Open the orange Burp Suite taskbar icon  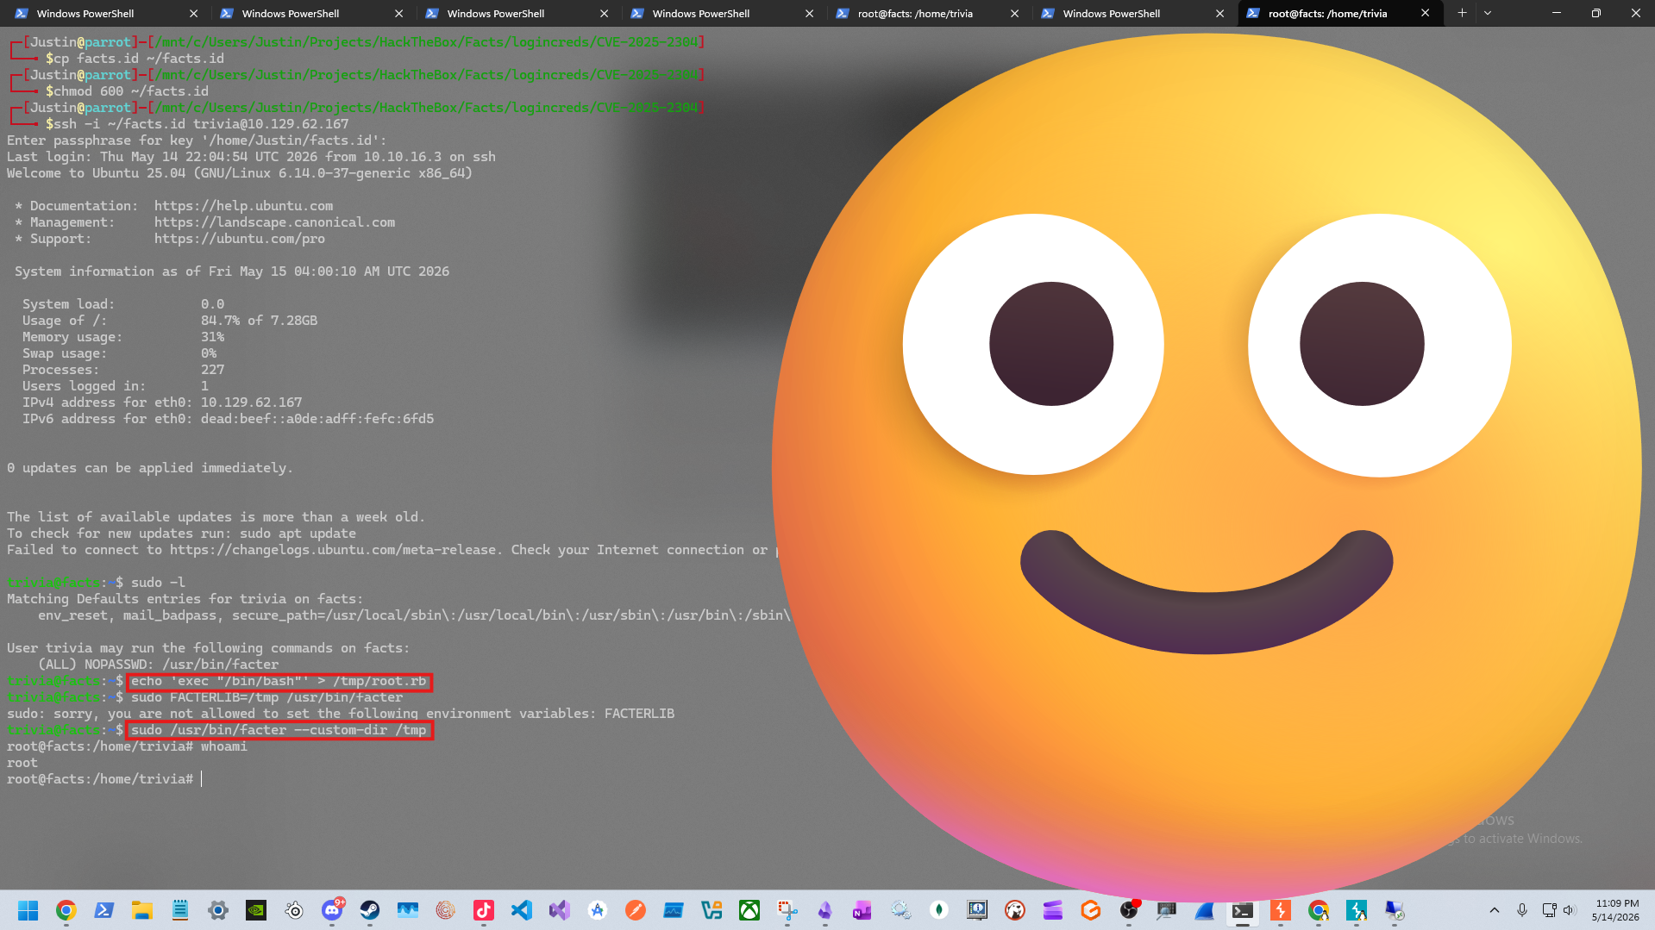click(x=1281, y=910)
